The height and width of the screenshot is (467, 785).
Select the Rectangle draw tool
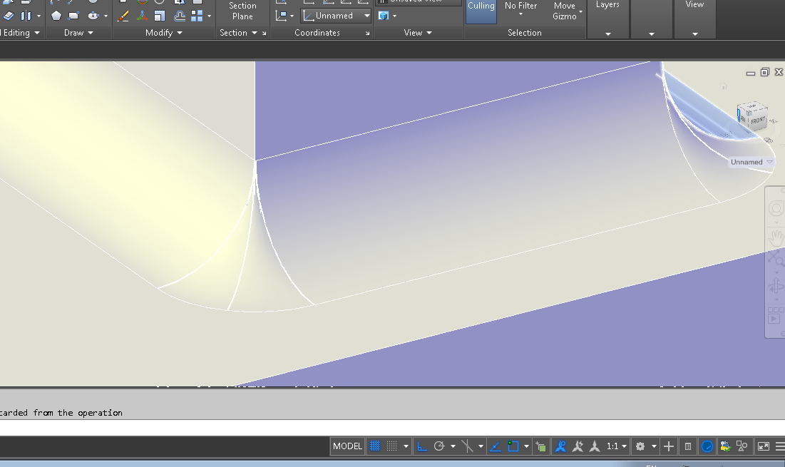(x=73, y=16)
